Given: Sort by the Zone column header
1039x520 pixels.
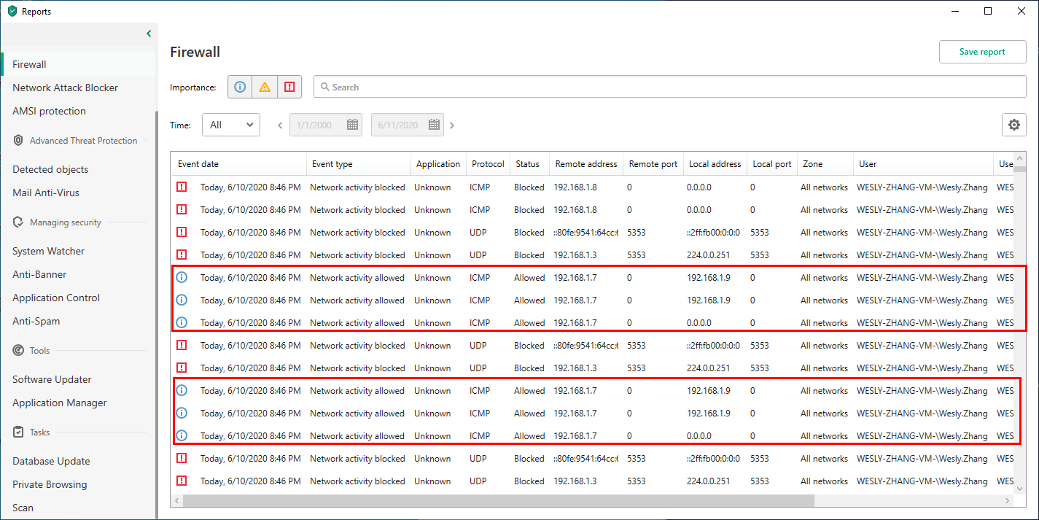Looking at the screenshot, I should (x=825, y=164).
